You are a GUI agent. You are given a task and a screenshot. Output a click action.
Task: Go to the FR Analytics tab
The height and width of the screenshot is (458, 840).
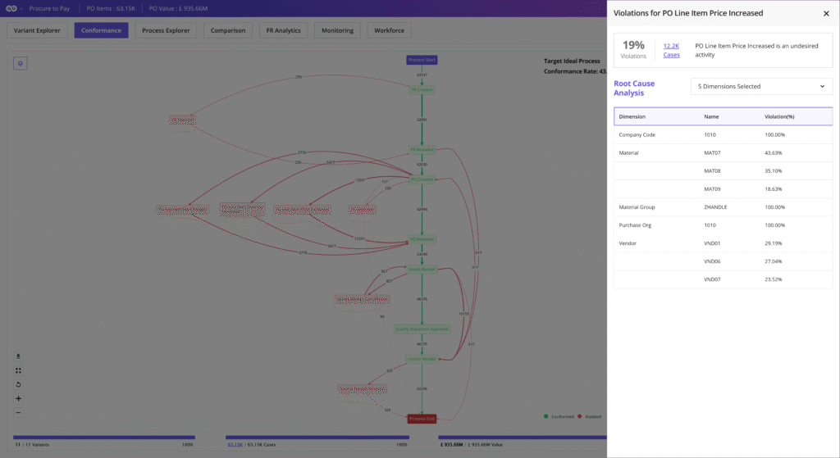coord(283,30)
